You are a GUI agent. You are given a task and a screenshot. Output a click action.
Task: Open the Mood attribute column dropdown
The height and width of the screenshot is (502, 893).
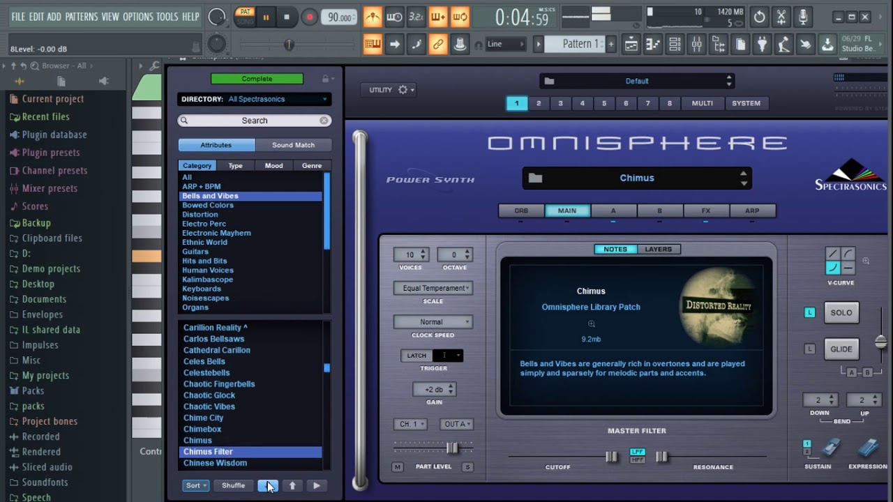coord(273,166)
